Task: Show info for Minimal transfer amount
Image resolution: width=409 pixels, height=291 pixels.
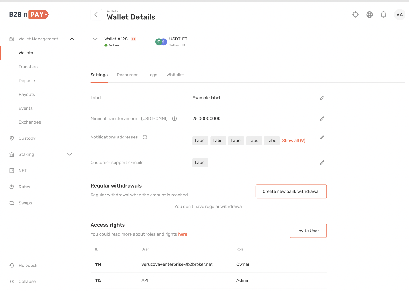Action: tap(175, 118)
